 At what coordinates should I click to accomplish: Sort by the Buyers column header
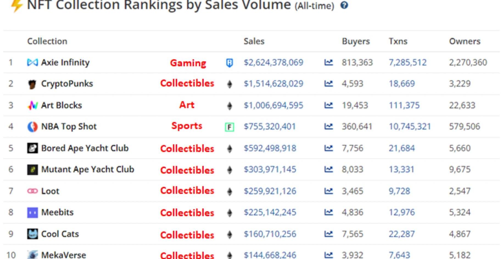pos(356,41)
